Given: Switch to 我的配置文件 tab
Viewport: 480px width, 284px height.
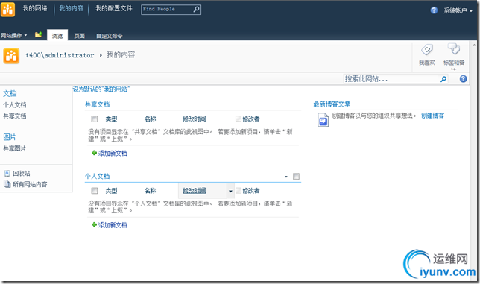Looking at the screenshot, I should (x=114, y=8).
